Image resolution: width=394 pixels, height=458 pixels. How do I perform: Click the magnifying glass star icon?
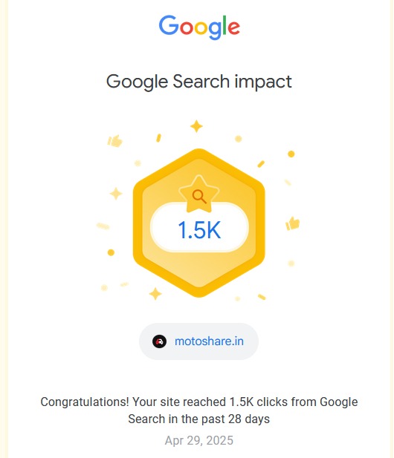click(x=199, y=194)
